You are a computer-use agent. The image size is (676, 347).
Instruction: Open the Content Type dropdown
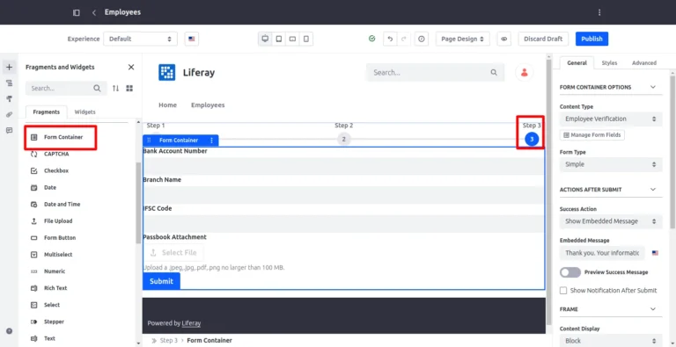tap(611, 119)
